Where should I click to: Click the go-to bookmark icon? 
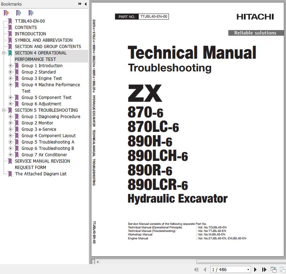click(31, 13)
